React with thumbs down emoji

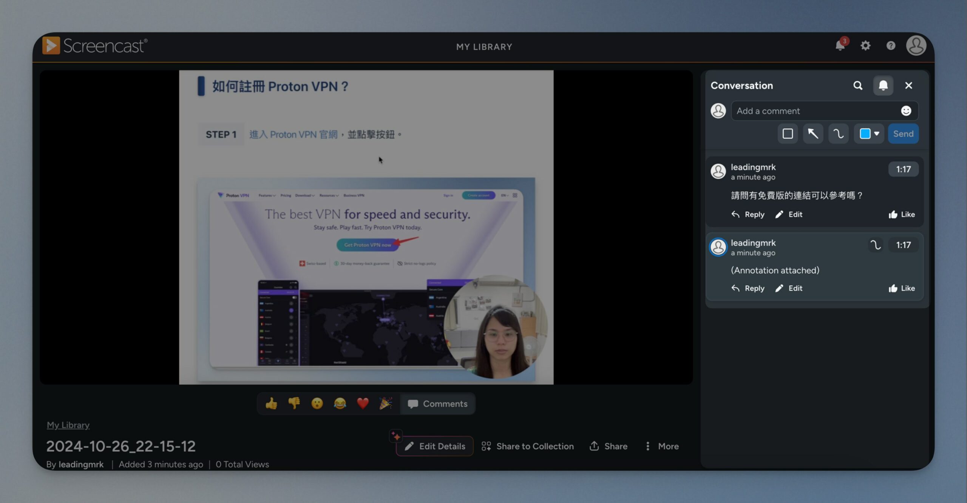click(294, 404)
